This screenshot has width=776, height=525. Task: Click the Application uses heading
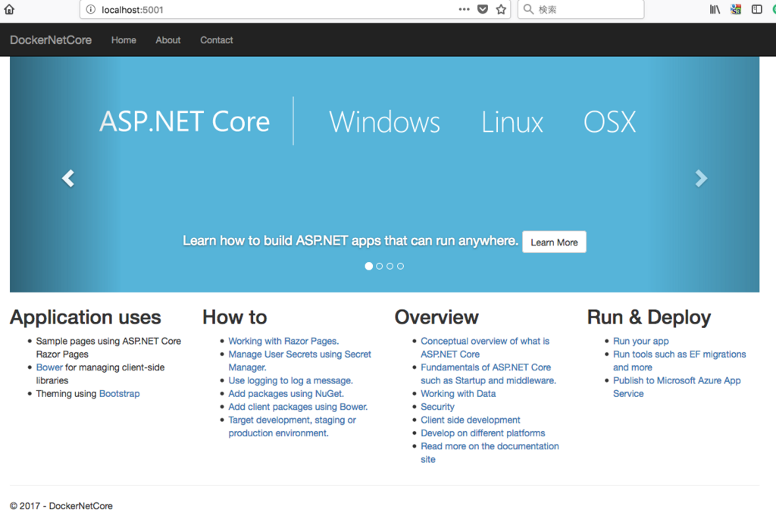pyautogui.click(x=85, y=317)
